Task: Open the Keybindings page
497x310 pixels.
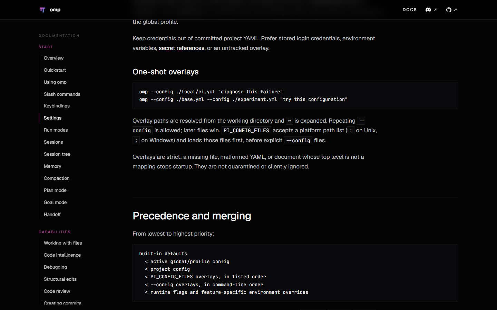Action: point(57,106)
